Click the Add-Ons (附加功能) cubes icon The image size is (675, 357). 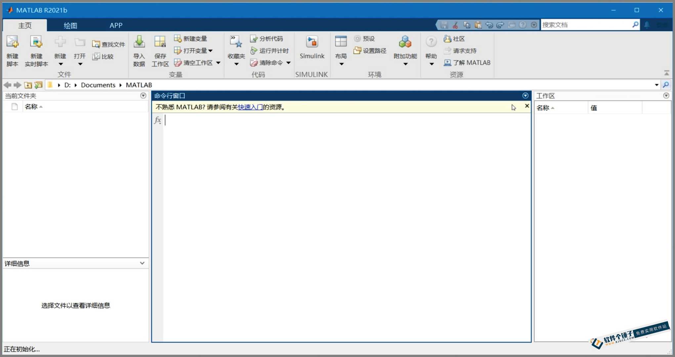(405, 42)
